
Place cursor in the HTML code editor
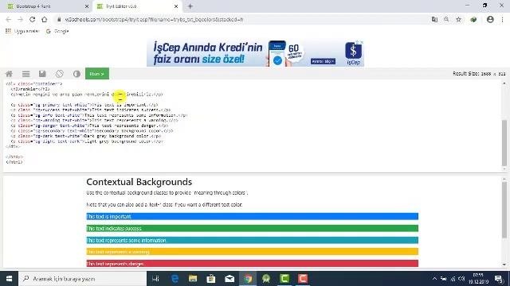[252, 126]
